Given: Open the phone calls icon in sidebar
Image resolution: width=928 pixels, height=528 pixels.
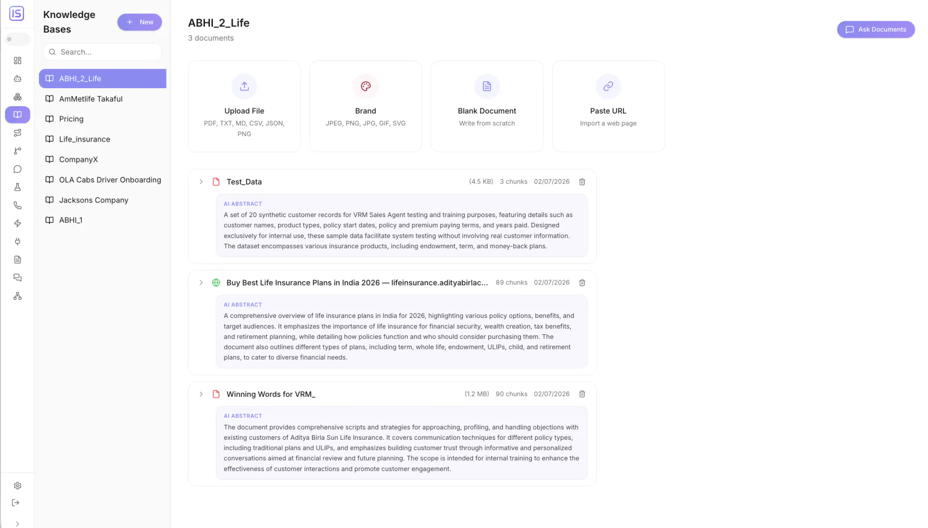Looking at the screenshot, I should 17,205.
